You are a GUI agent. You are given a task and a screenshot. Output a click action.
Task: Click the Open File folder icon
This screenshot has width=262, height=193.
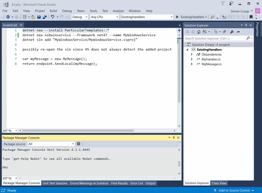(x=33, y=17)
